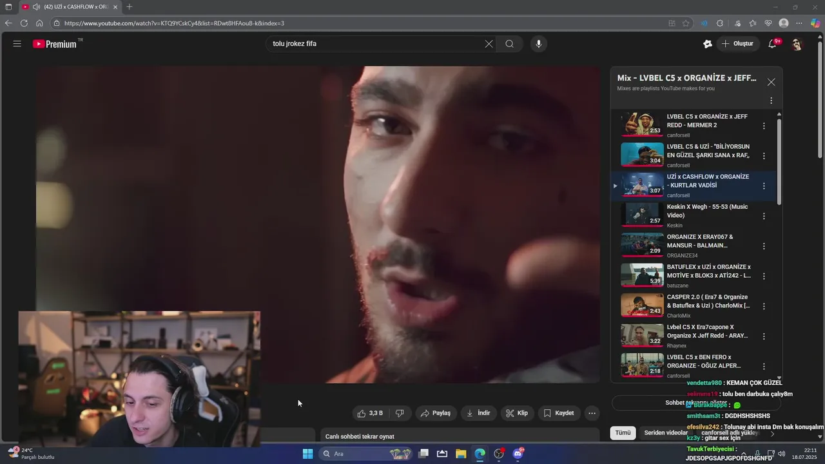Screen dimensions: 825x464
Task: Open YouTube notifications bell
Action: pyautogui.click(x=772, y=44)
